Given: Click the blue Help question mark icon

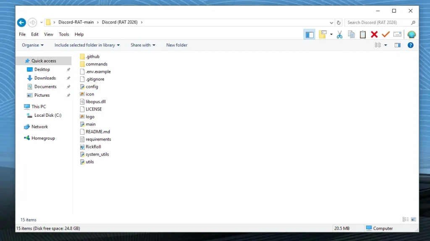Looking at the screenshot, I should [410, 45].
